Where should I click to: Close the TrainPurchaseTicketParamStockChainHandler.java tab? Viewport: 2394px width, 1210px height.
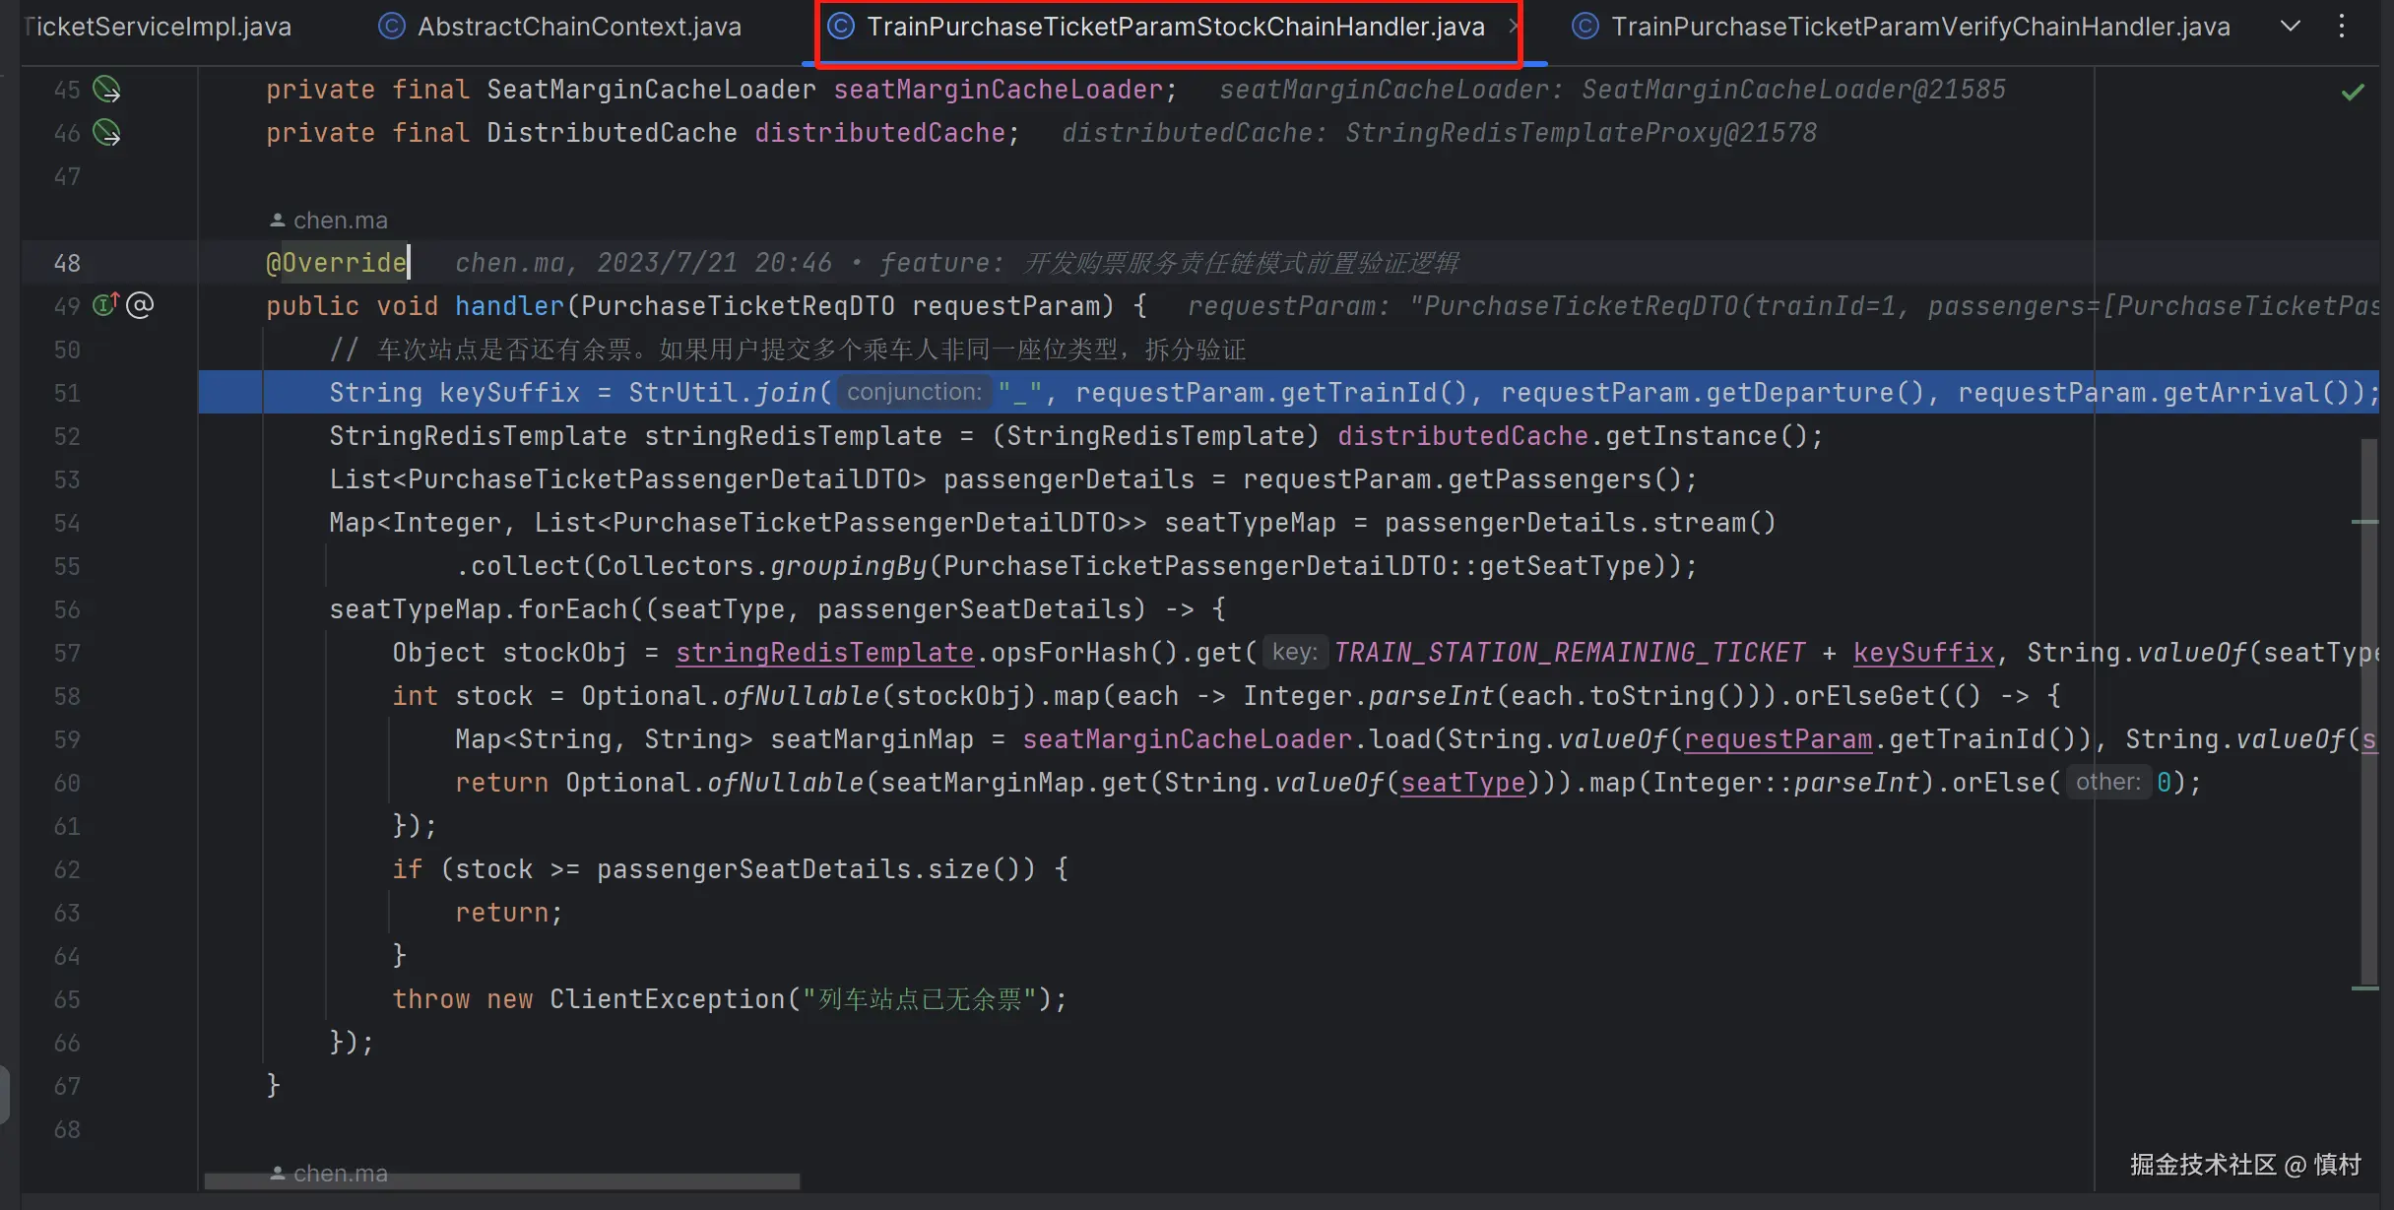[x=1512, y=27]
